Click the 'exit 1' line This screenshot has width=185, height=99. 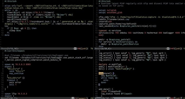pyautogui.click(x=13, y=85)
